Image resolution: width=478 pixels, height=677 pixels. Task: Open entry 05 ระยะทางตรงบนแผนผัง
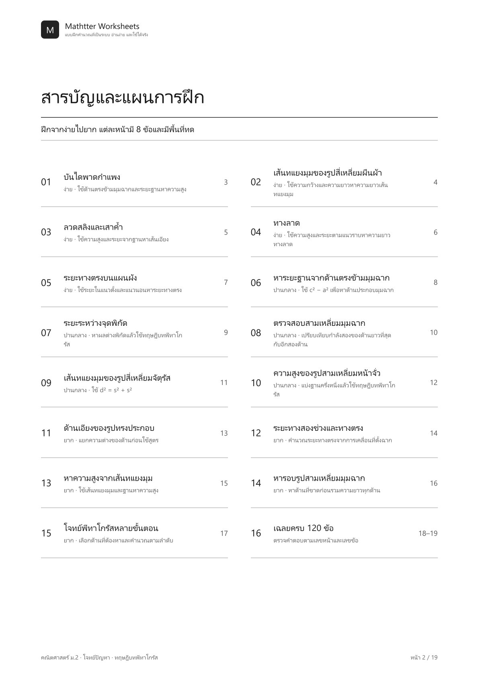click(134, 282)
